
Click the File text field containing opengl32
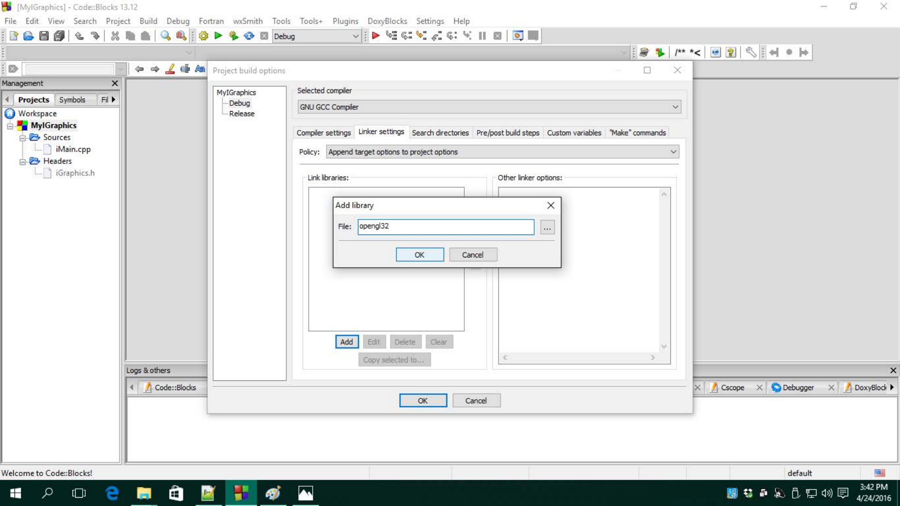coord(445,227)
